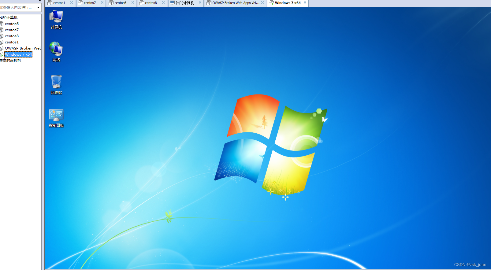Open the 控制面板 control panel icon

[56, 118]
